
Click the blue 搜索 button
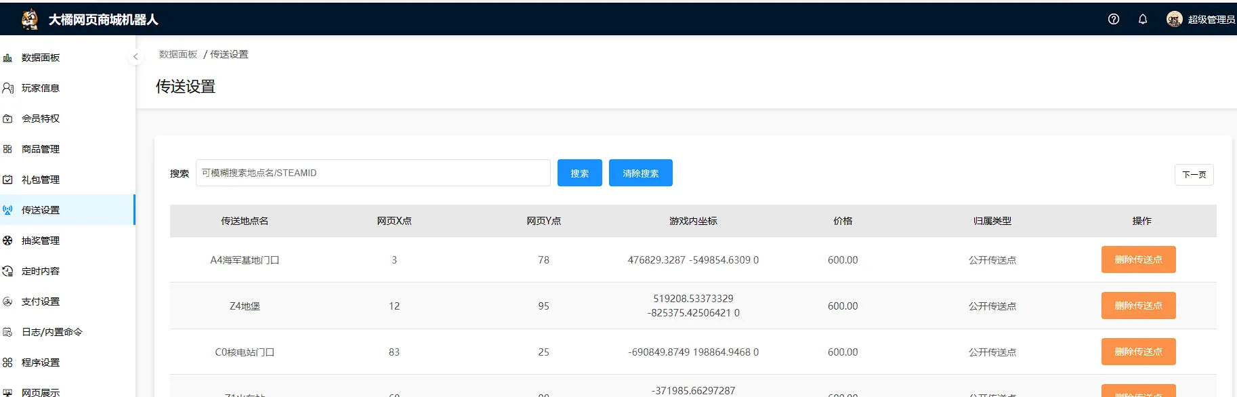click(x=579, y=173)
